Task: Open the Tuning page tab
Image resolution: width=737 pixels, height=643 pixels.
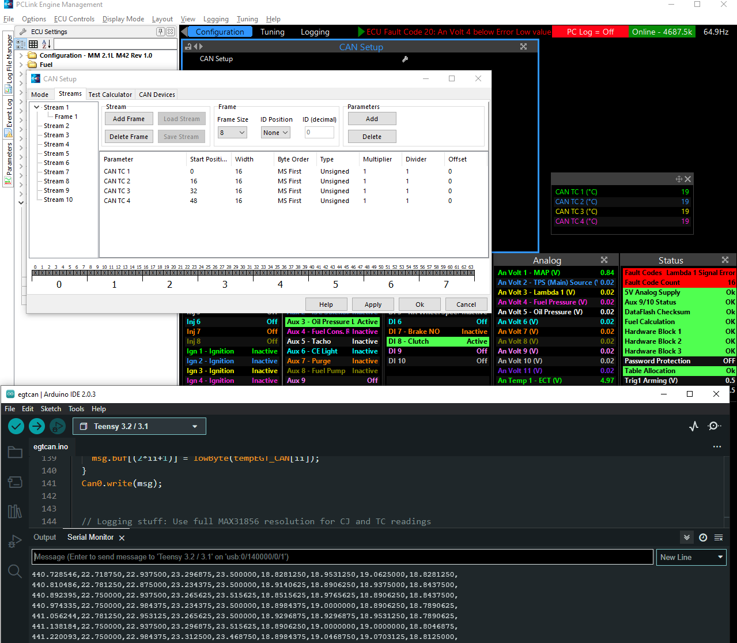Action: pyautogui.click(x=273, y=32)
